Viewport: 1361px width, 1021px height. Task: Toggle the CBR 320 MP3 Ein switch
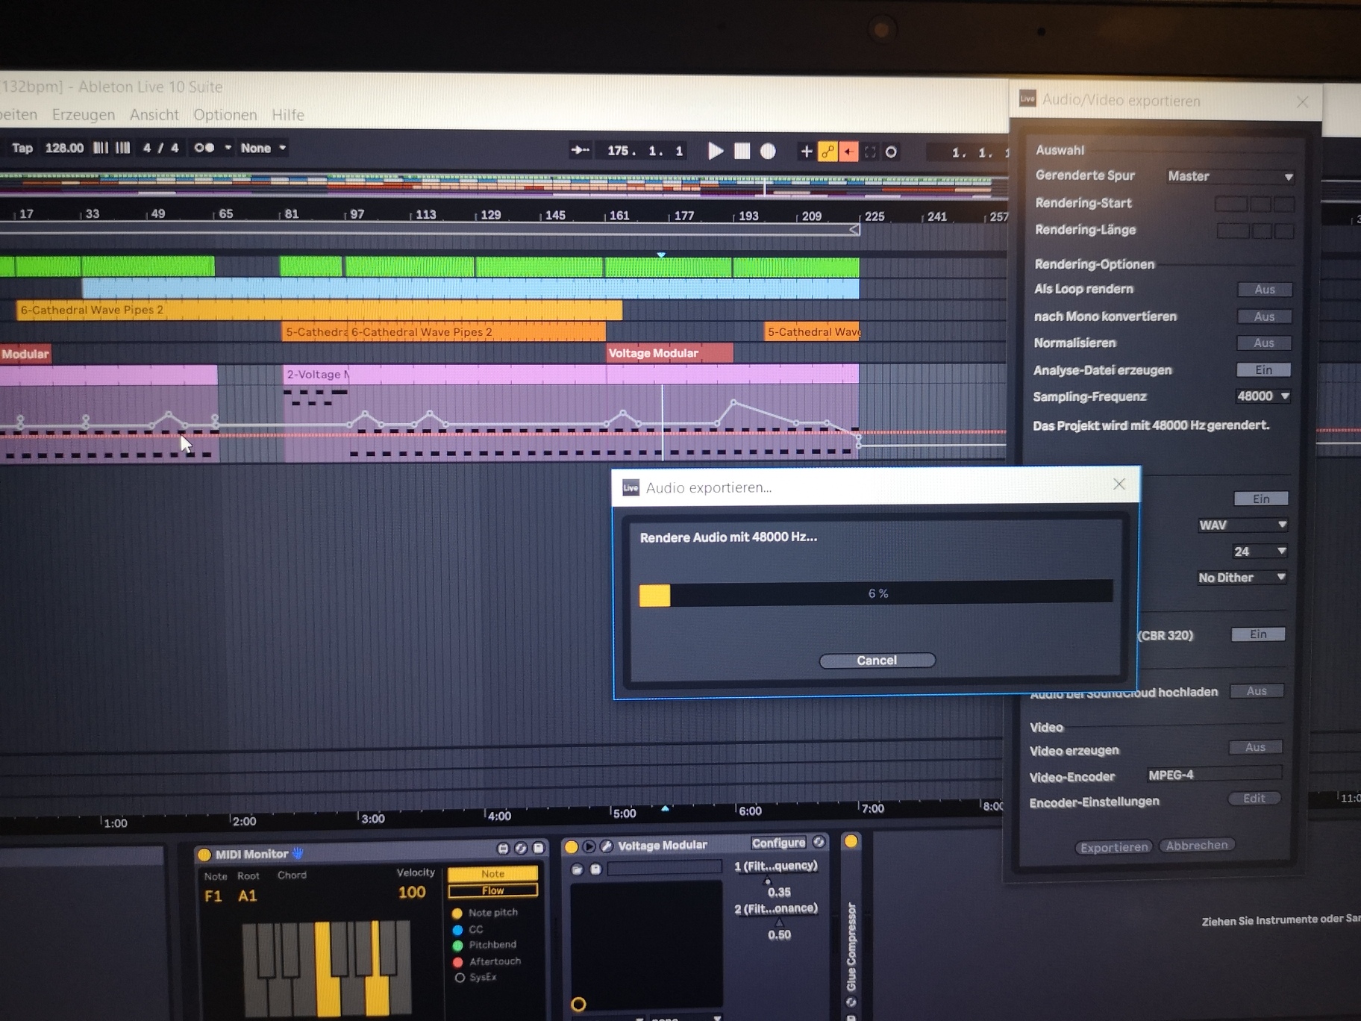(x=1258, y=634)
